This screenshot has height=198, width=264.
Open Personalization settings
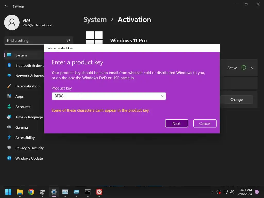(24, 86)
